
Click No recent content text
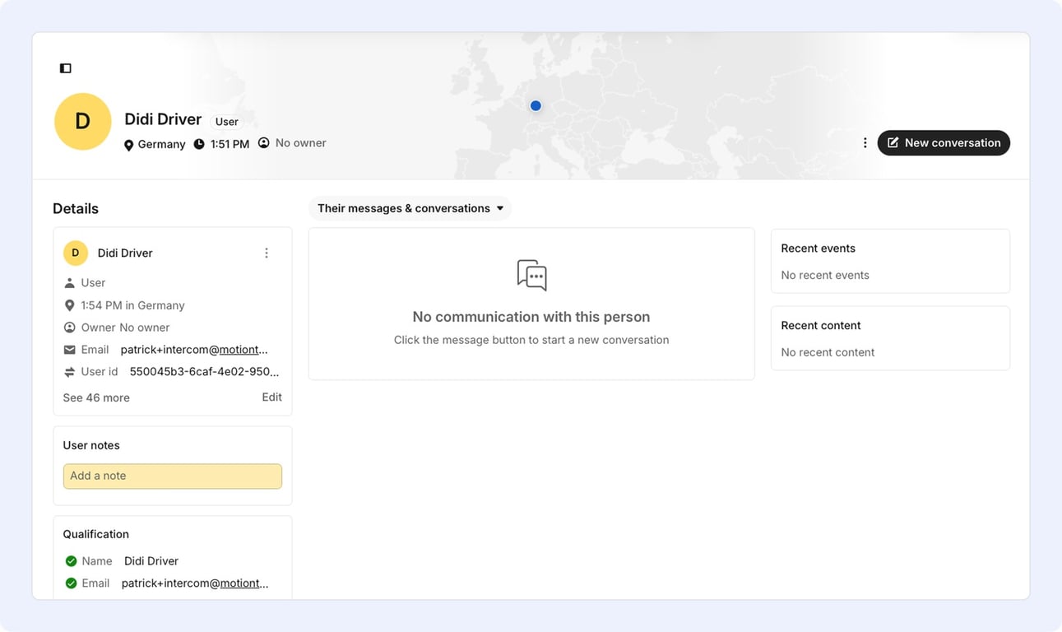click(828, 352)
